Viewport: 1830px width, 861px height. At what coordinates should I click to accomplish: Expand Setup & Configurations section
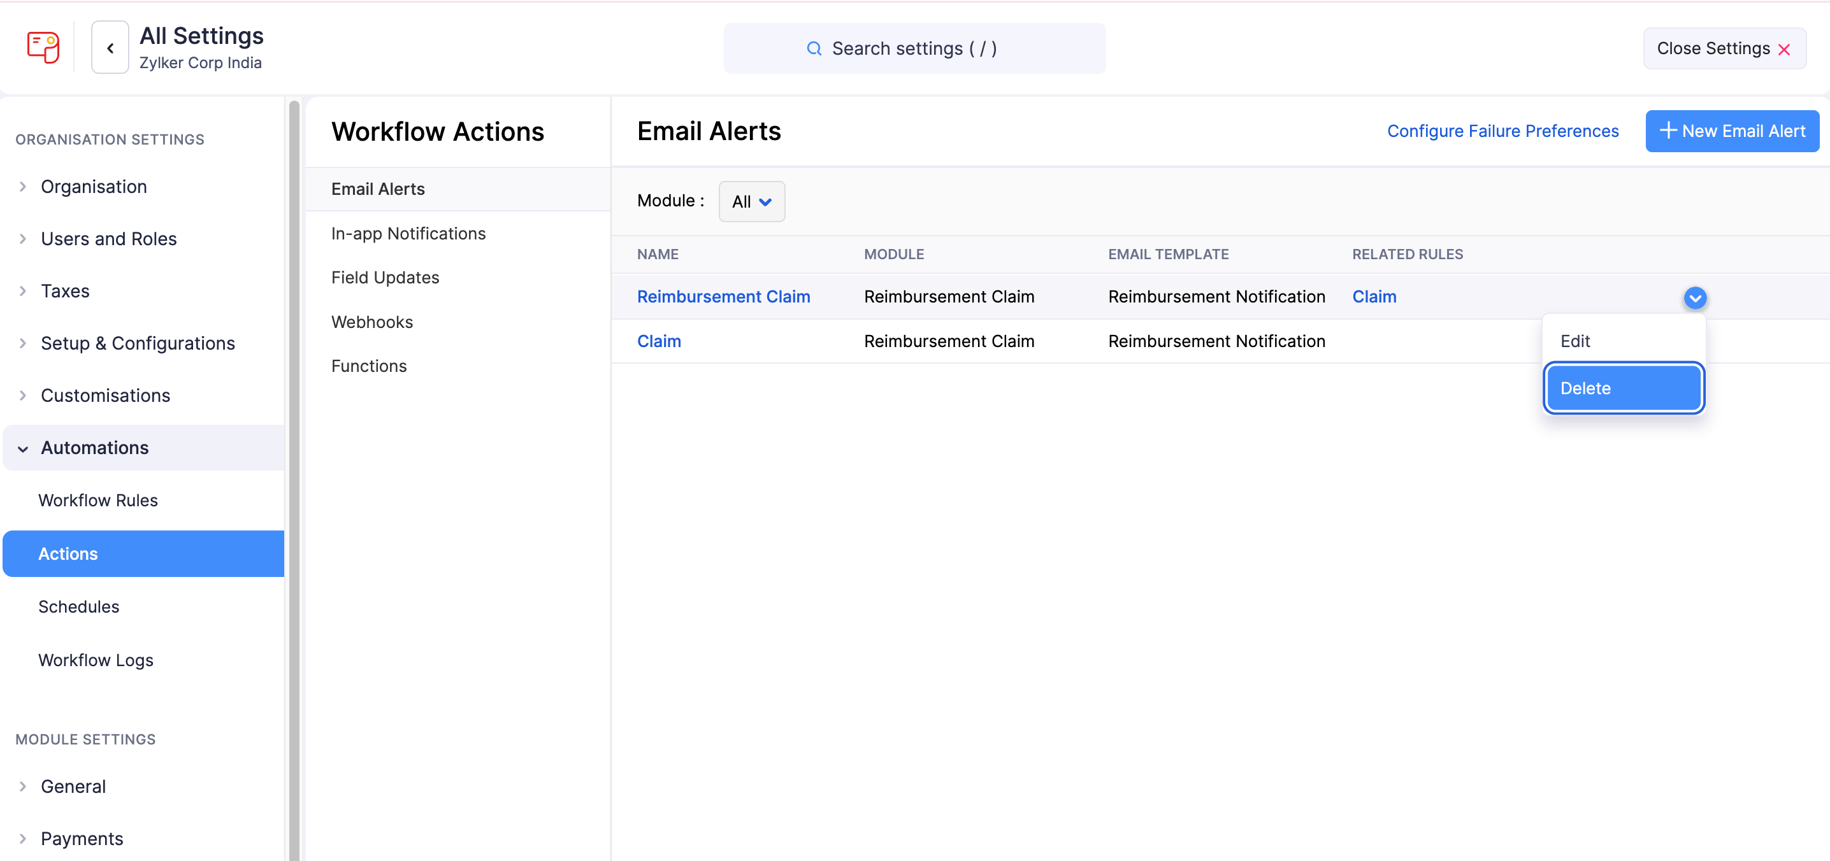click(x=23, y=343)
